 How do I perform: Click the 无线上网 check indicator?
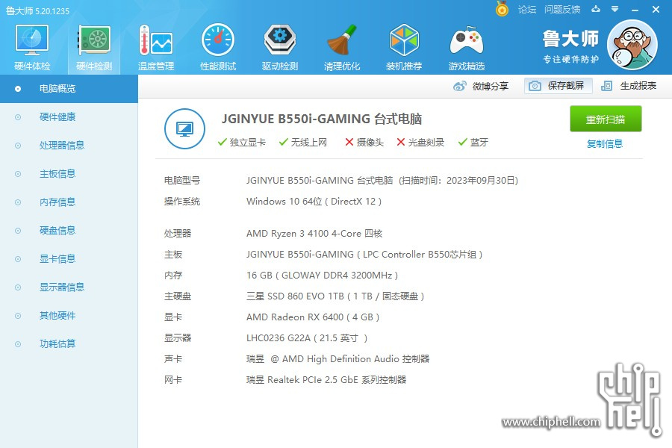click(303, 143)
